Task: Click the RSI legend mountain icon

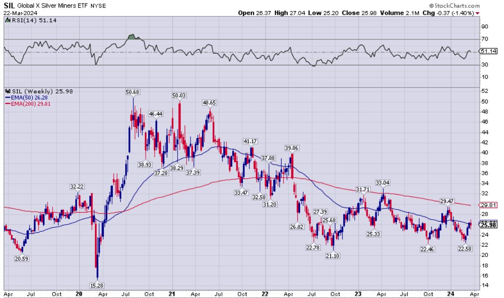Action: click(8, 20)
